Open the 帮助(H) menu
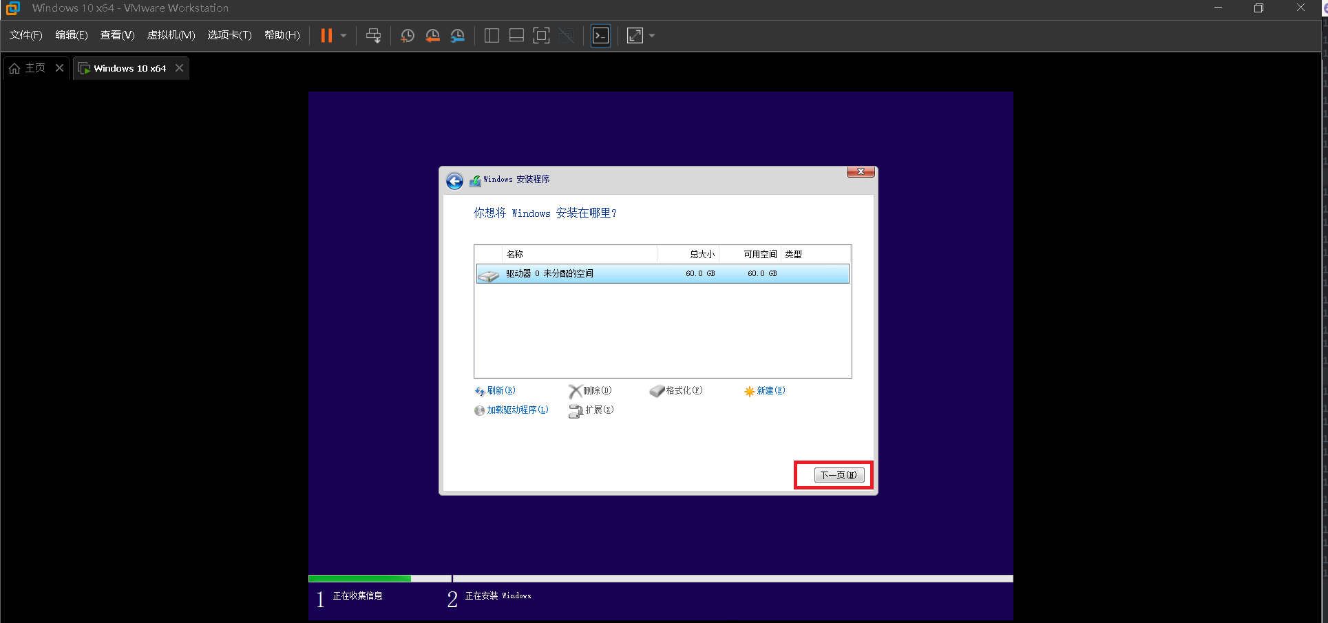This screenshot has height=623, width=1328. pos(282,35)
